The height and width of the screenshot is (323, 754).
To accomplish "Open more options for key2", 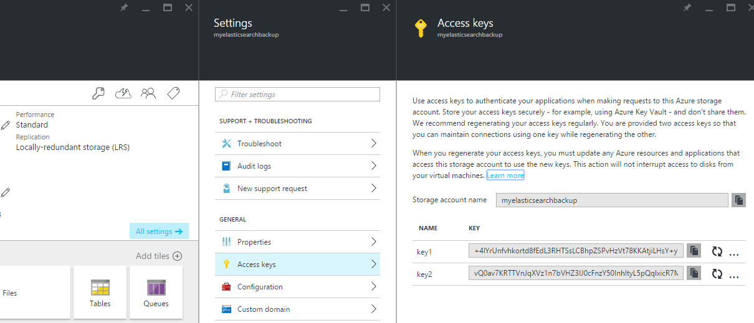I will click(733, 275).
